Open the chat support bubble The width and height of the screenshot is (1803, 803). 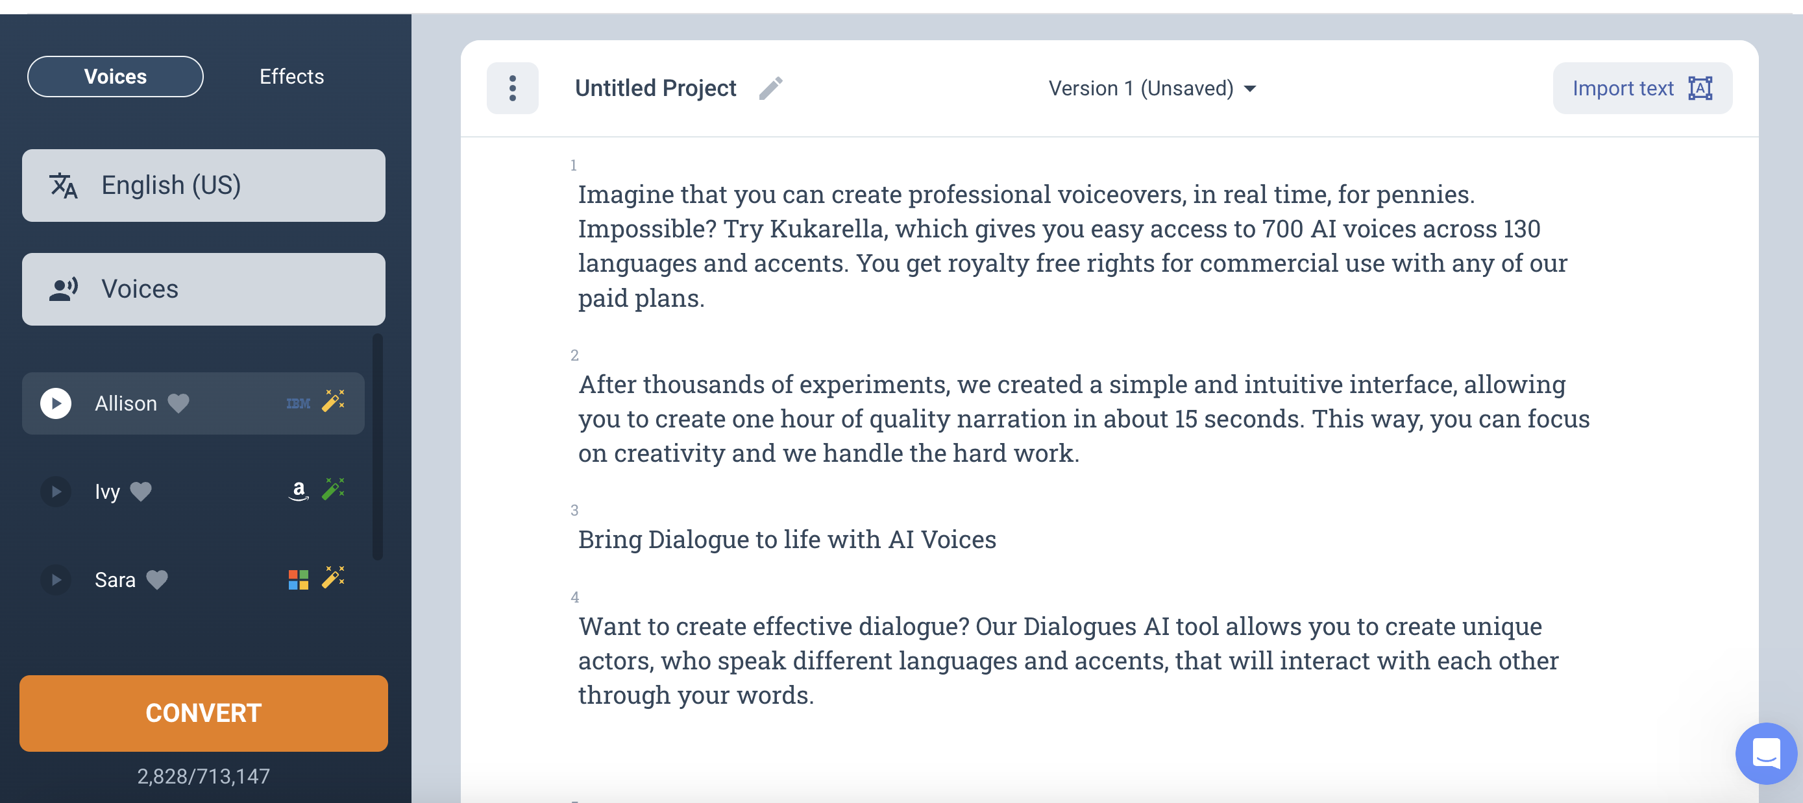[x=1765, y=753]
